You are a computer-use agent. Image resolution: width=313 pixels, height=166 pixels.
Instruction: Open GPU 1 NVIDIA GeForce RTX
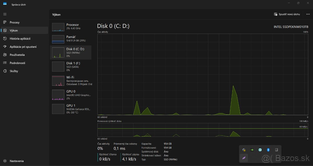(70, 109)
